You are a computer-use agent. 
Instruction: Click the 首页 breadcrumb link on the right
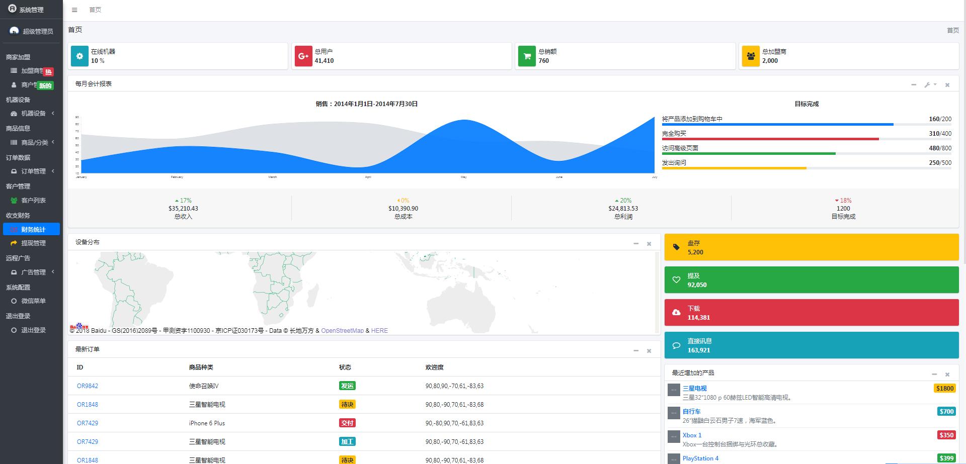coord(953,31)
